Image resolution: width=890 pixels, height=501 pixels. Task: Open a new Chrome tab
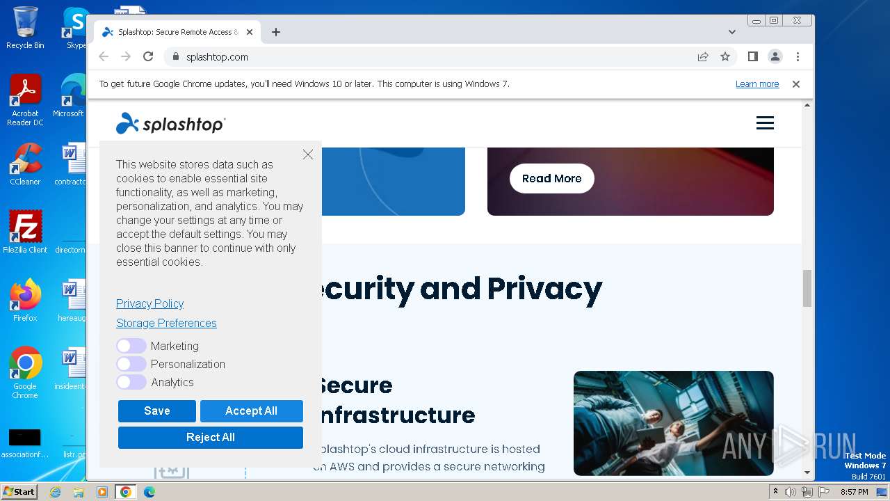(x=276, y=32)
